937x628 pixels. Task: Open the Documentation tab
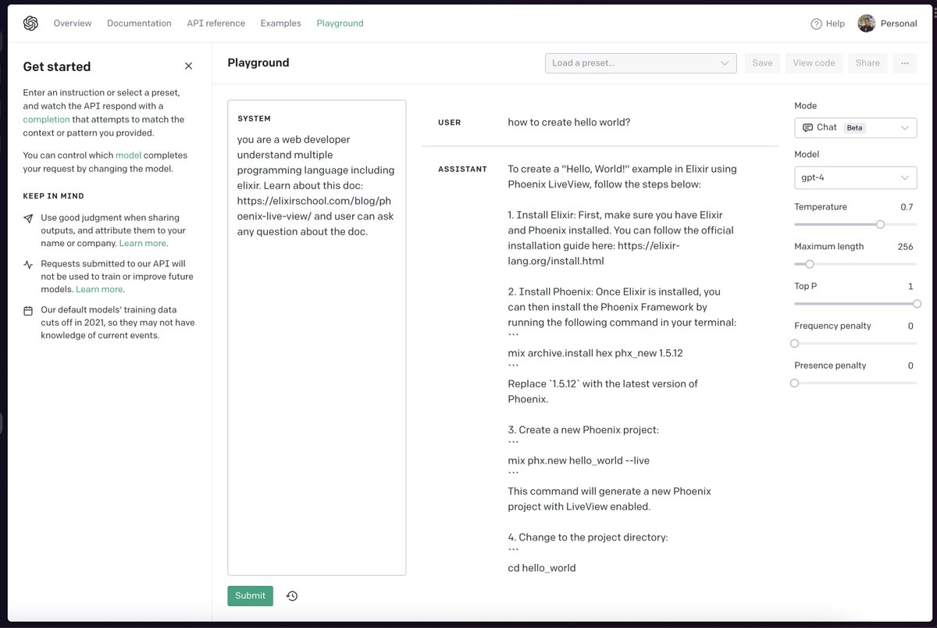click(x=139, y=23)
